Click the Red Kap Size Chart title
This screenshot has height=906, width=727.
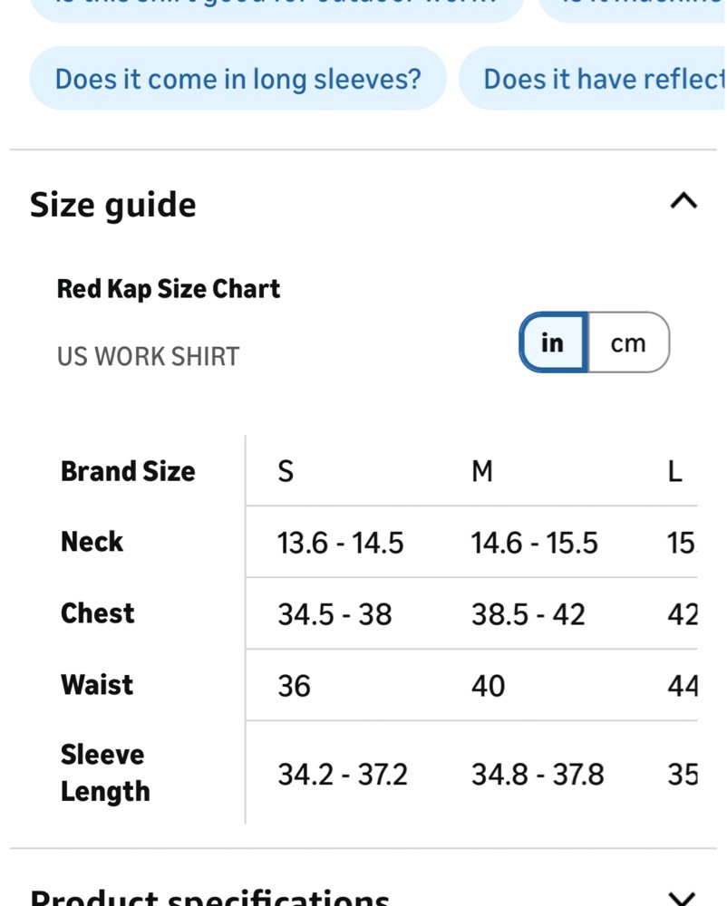point(169,288)
